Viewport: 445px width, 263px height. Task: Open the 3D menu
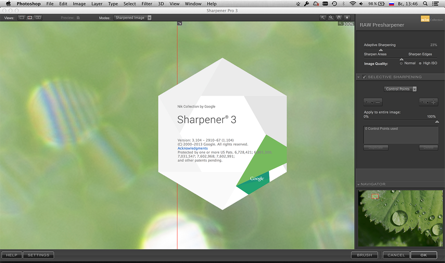[x=161, y=4]
